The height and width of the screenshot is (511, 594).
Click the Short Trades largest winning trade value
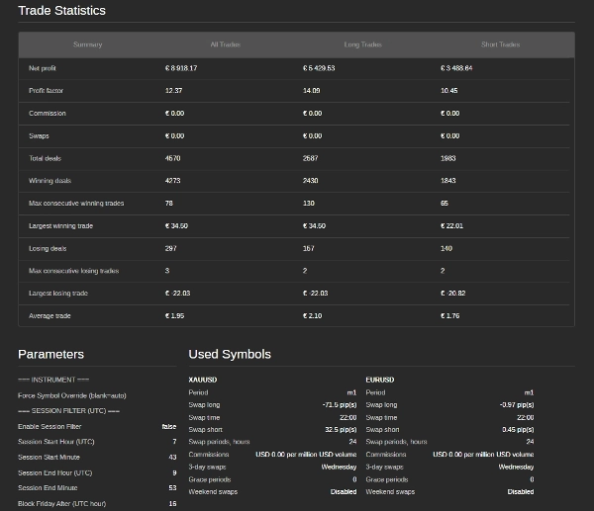pyautogui.click(x=451, y=225)
